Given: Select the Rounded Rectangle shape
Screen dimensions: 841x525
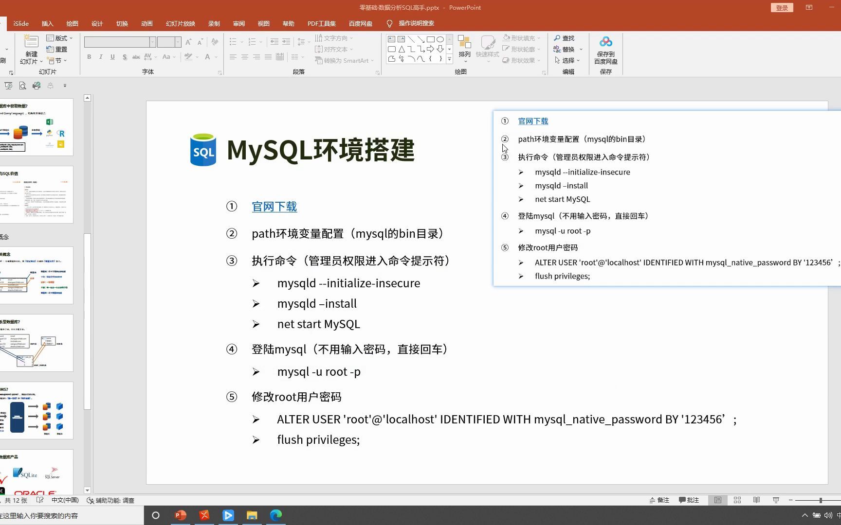Looking at the screenshot, I should pyautogui.click(x=391, y=49).
